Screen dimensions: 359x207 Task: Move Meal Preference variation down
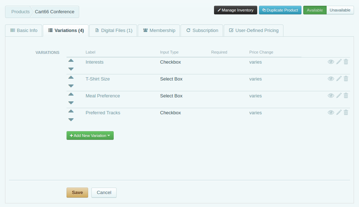tap(71, 103)
